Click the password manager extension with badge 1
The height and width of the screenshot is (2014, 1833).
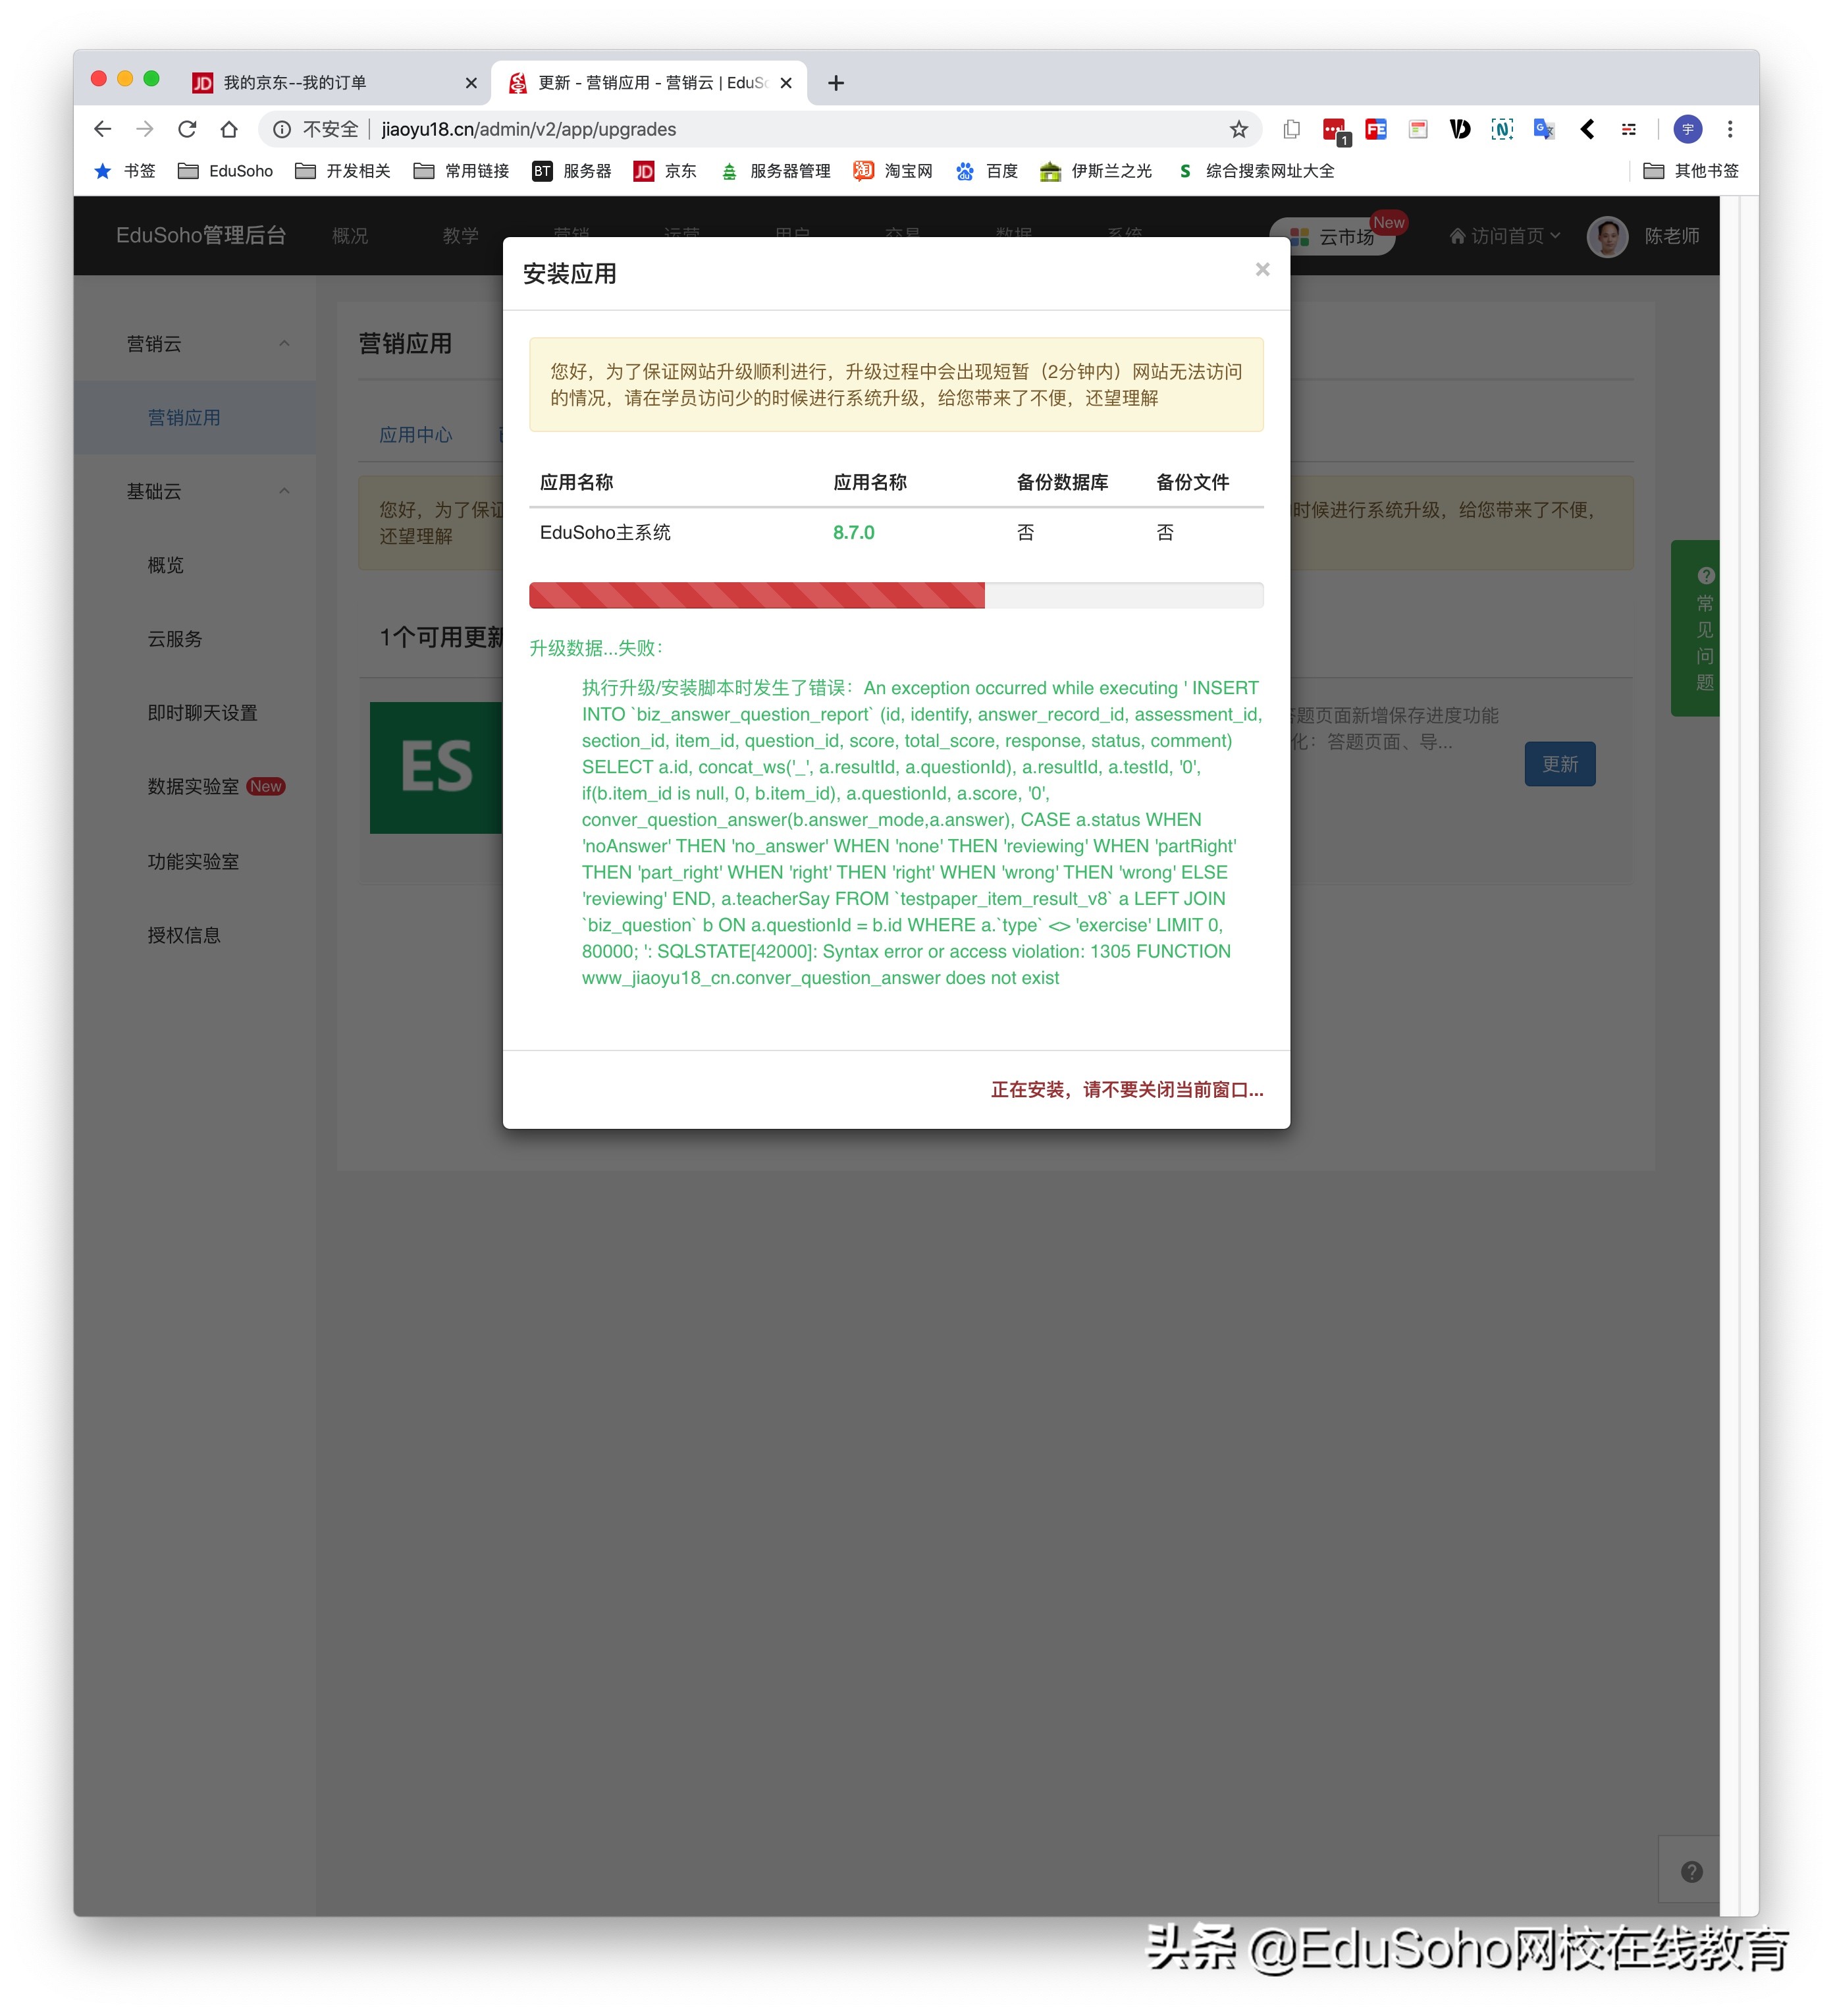point(1333,130)
